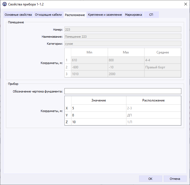Click the Max column header
The height and width of the screenshot is (185, 190).
(126, 52)
